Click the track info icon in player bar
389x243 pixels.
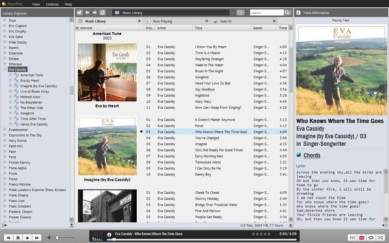pos(109,234)
